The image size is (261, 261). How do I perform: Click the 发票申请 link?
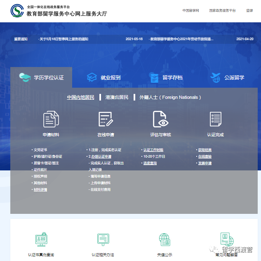pos(205,163)
